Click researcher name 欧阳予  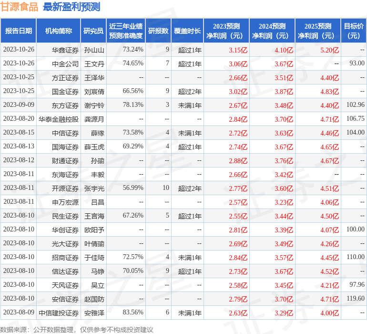94,230
